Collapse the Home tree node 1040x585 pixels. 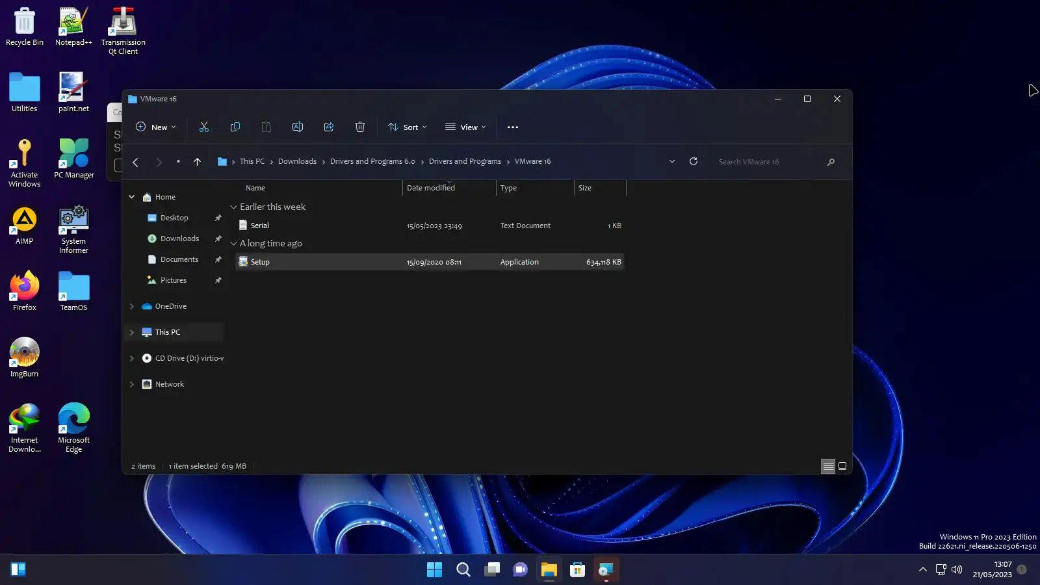[132, 197]
